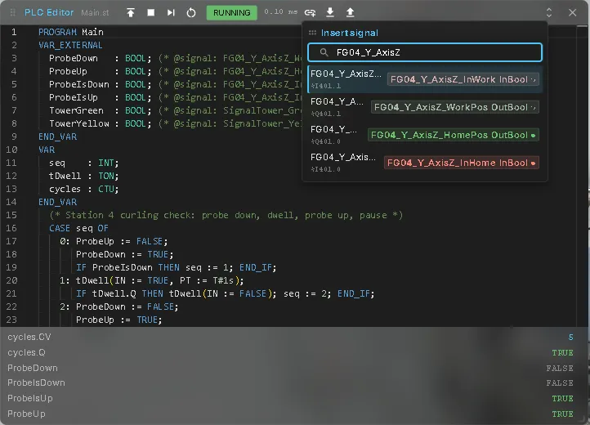Click the Insert signal panel grip icon
This screenshot has height=425, width=590.
(312, 33)
